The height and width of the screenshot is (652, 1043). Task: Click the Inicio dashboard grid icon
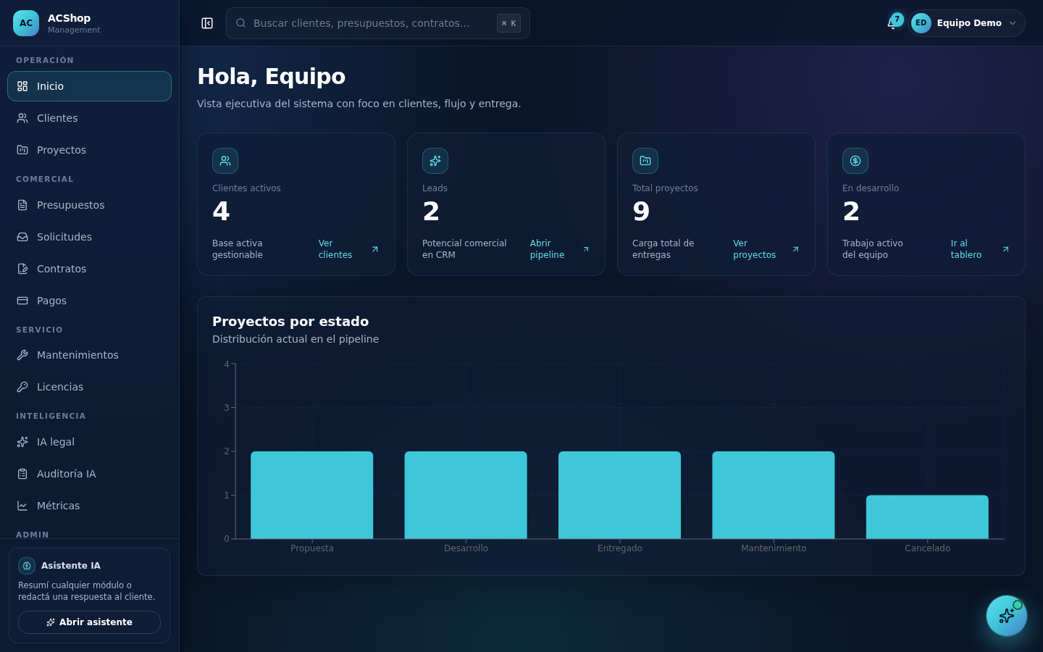tap(22, 86)
